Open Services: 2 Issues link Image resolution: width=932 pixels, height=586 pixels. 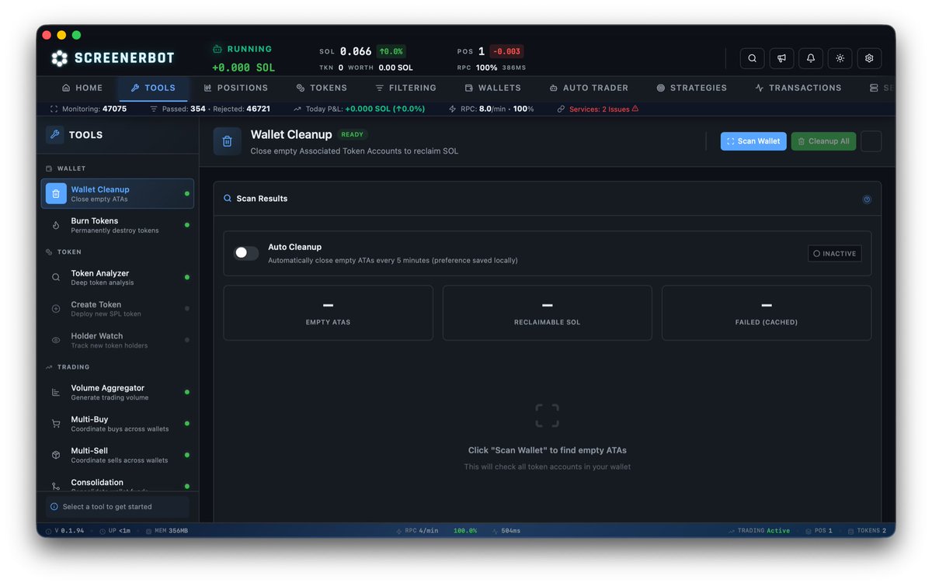pos(599,109)
